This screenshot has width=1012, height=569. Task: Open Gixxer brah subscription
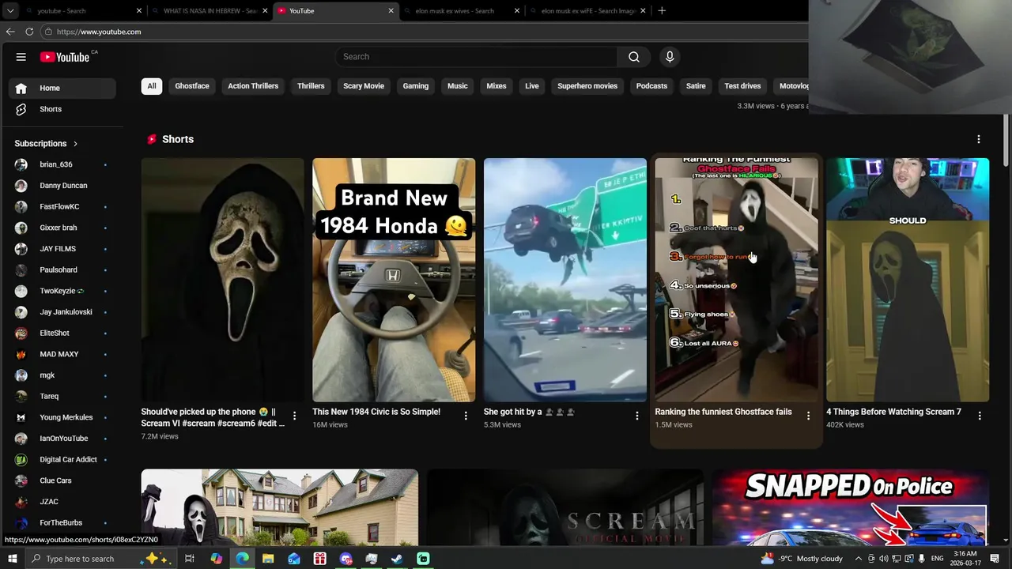coord(61,228)
